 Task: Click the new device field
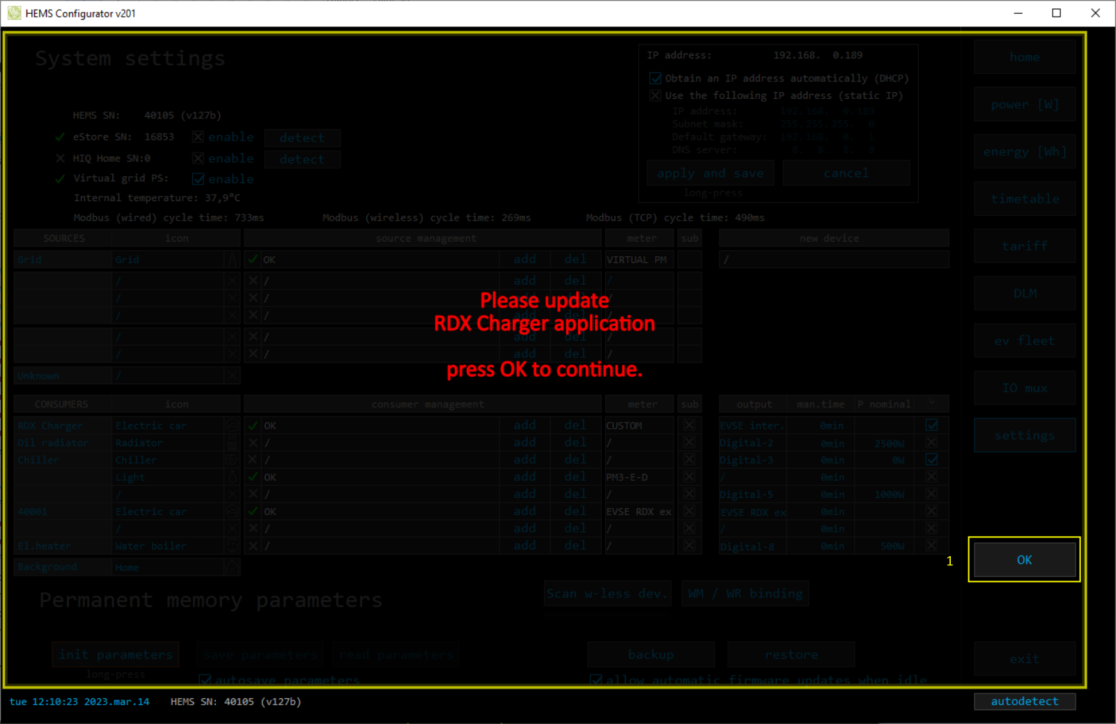pyautogui.click(x=833, y=260)
